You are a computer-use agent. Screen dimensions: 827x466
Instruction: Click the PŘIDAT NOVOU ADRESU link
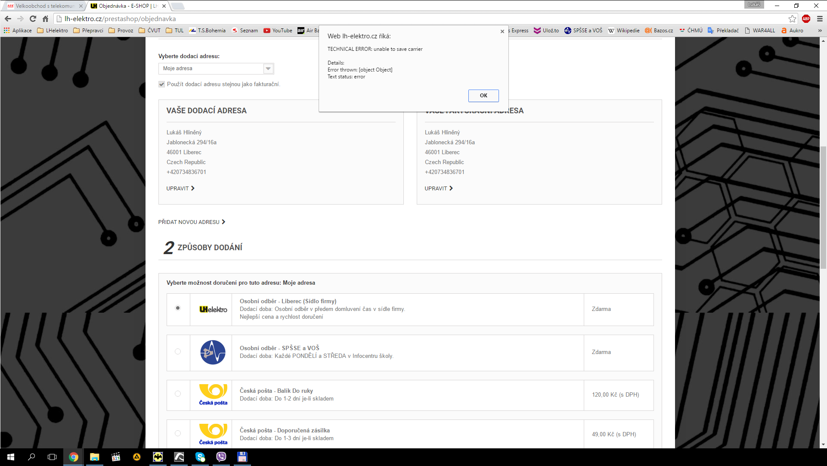192,222
